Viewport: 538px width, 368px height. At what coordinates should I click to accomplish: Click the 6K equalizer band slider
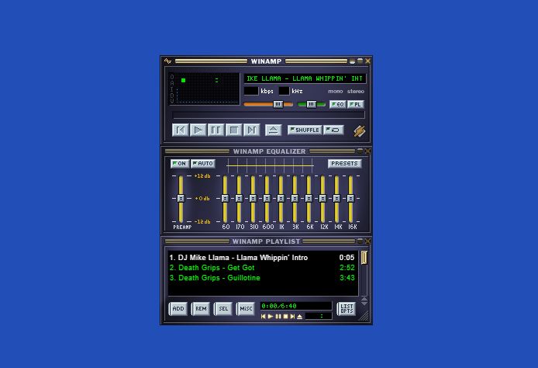pos(309,198)
